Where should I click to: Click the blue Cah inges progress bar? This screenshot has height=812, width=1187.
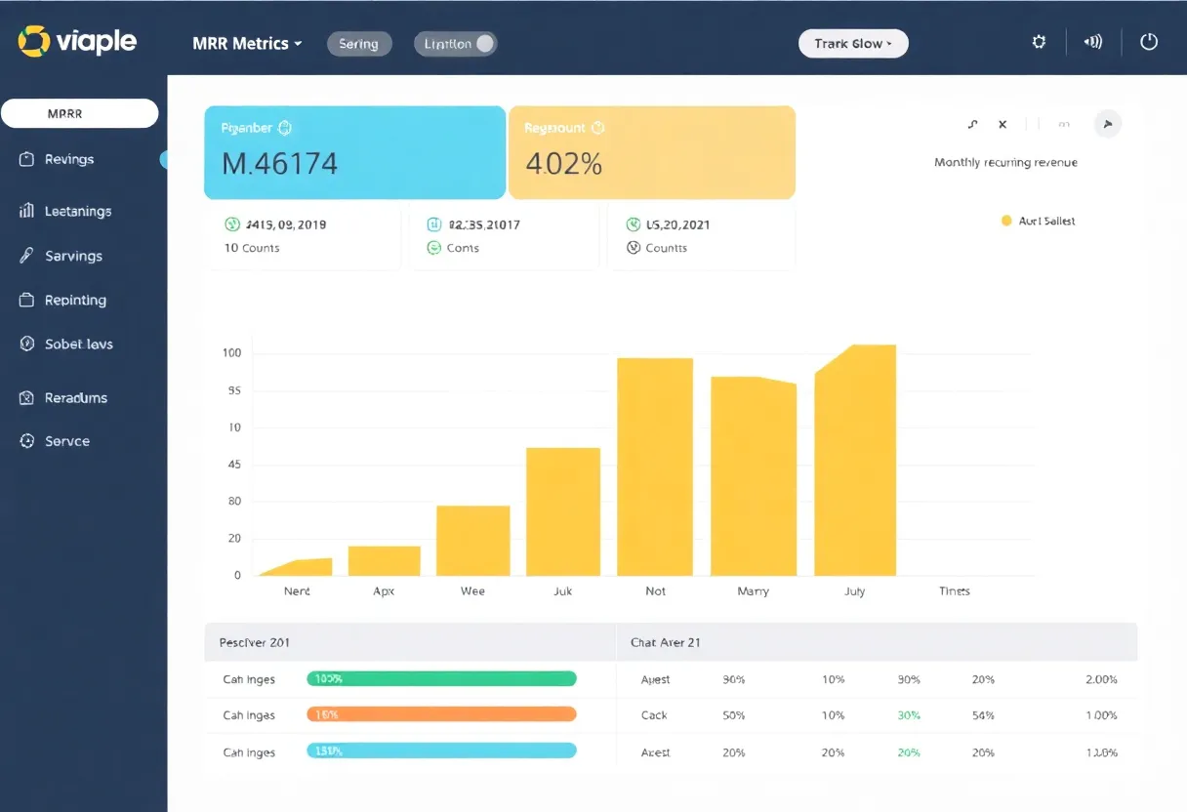pos(442,751)
